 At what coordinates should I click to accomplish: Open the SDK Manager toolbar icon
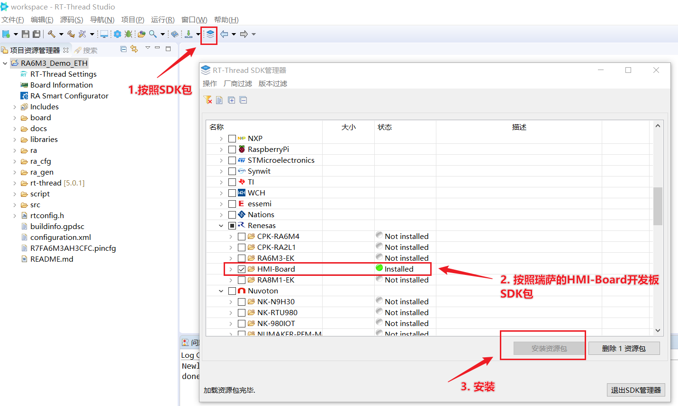click(210, 34)
